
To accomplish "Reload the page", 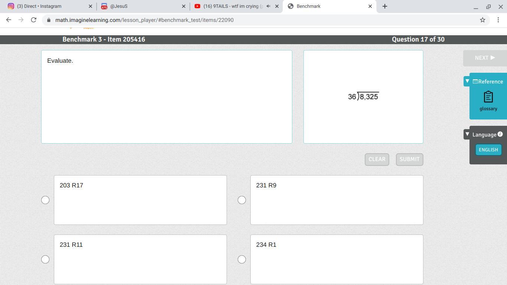I will pyautogui.click(x=33, y=20).
